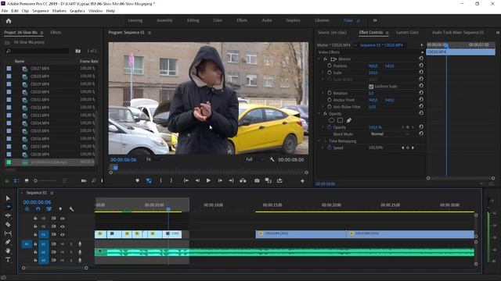This screenshot has width=501, height=281.
Task: Toggle the V3 track output eye
Action: (x=63, y=219)
